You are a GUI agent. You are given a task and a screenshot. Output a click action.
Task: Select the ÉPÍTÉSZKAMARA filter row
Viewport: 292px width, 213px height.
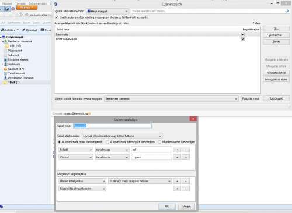[x=157, y=39]
